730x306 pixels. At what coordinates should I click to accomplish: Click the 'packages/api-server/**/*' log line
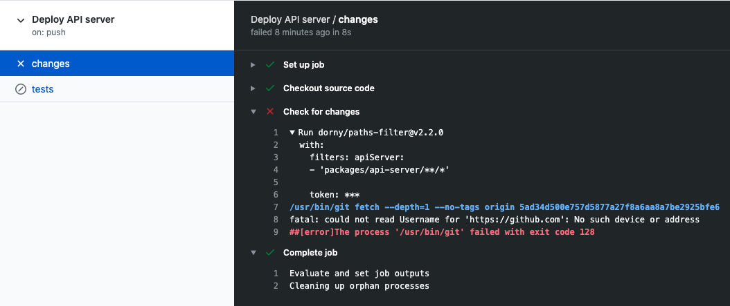point(379,169)
